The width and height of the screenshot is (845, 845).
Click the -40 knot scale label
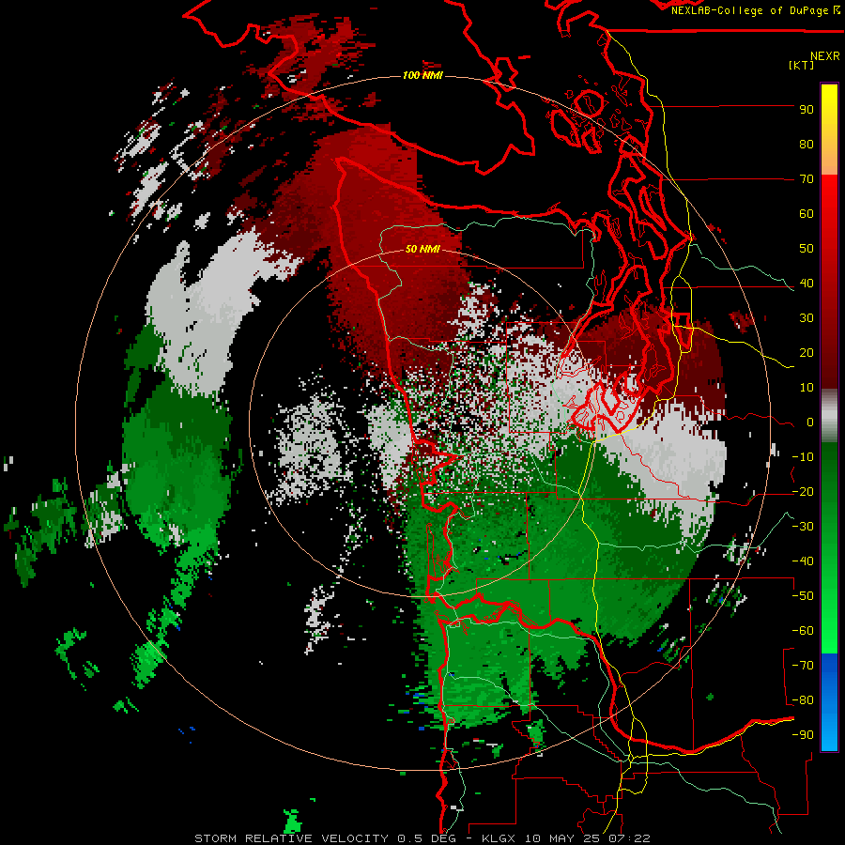tap(803, 561)
